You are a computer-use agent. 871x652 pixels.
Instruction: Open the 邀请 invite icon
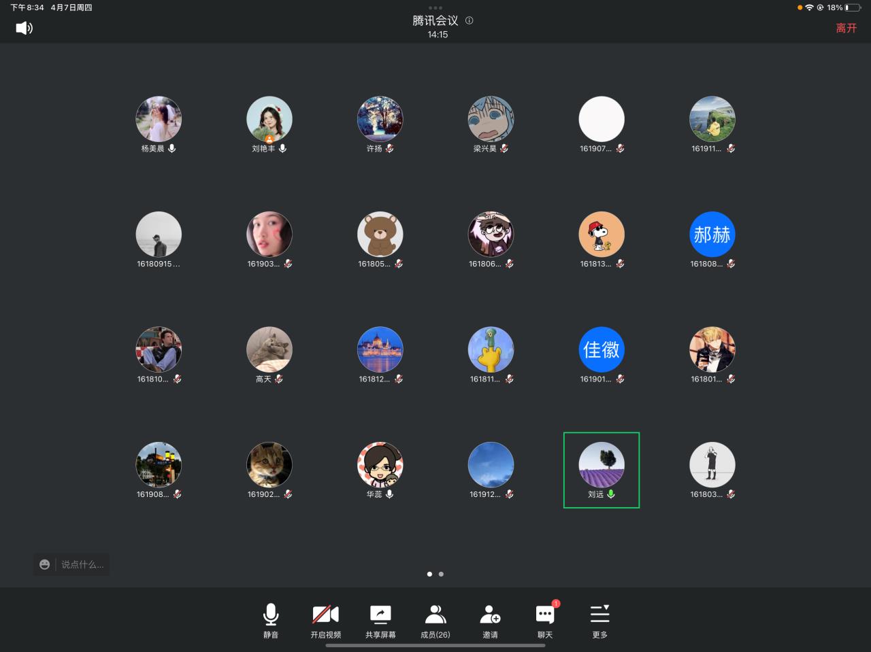point(490,621)
